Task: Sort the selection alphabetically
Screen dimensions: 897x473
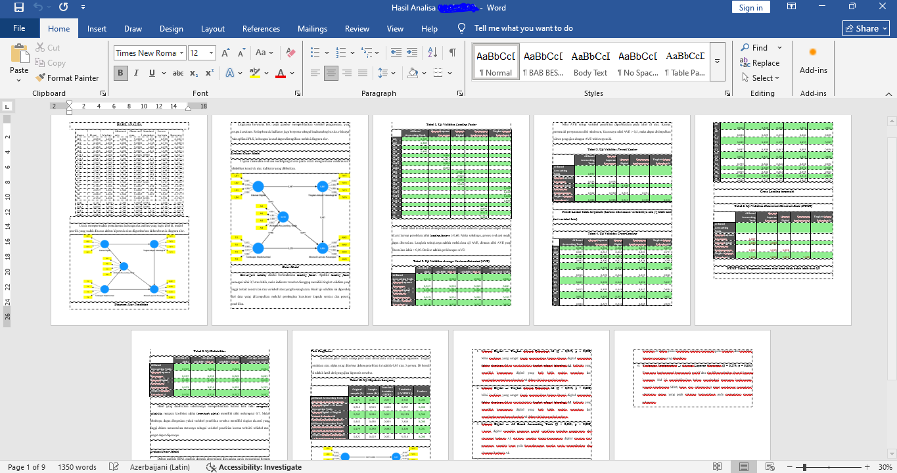Action: tap(432, 53)
